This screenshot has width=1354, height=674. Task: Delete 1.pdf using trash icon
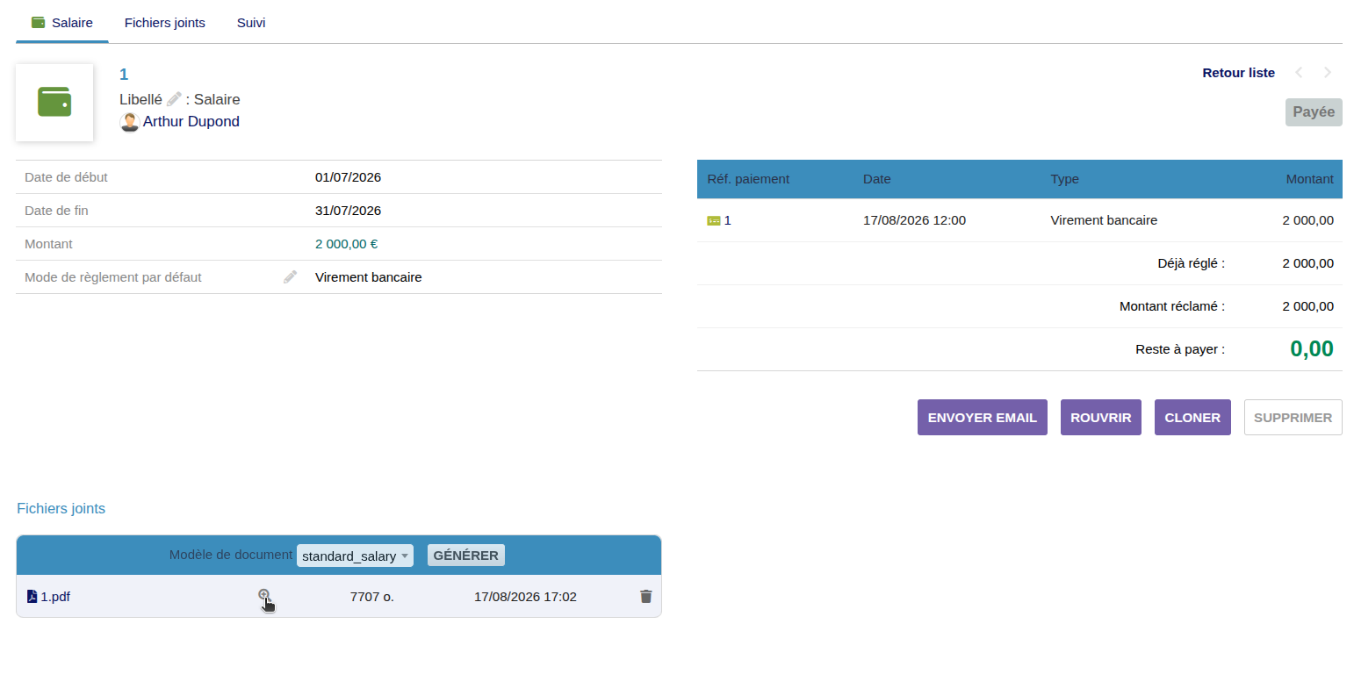click(x=646, y=597)
